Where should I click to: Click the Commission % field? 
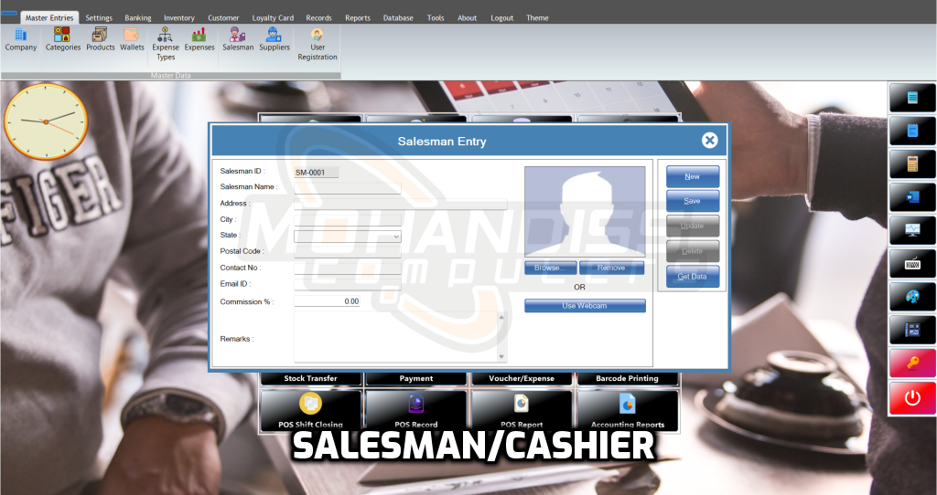pos(327,301)
